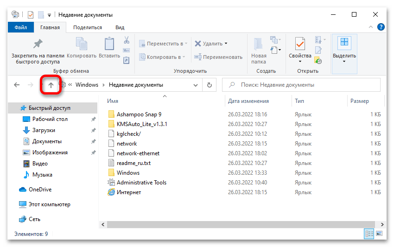Open Properties with the checkmark icon
Screen dimensions: 394x247
(x=300, y=44)
